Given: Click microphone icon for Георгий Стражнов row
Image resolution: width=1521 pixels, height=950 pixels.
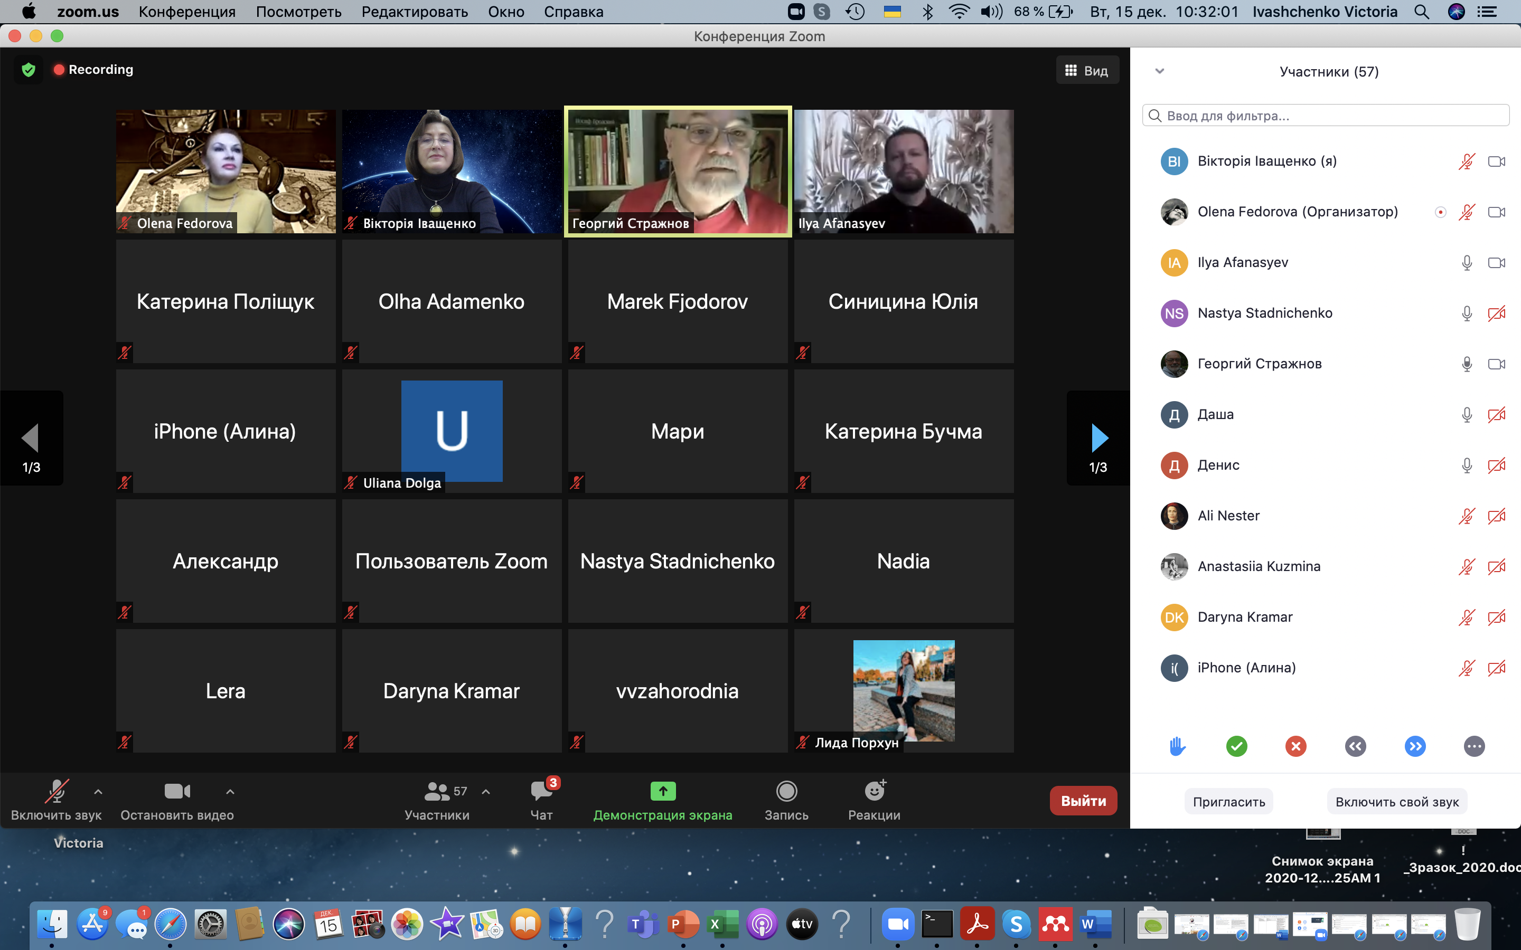Looking at the screenshot, I should point(1466,364).
